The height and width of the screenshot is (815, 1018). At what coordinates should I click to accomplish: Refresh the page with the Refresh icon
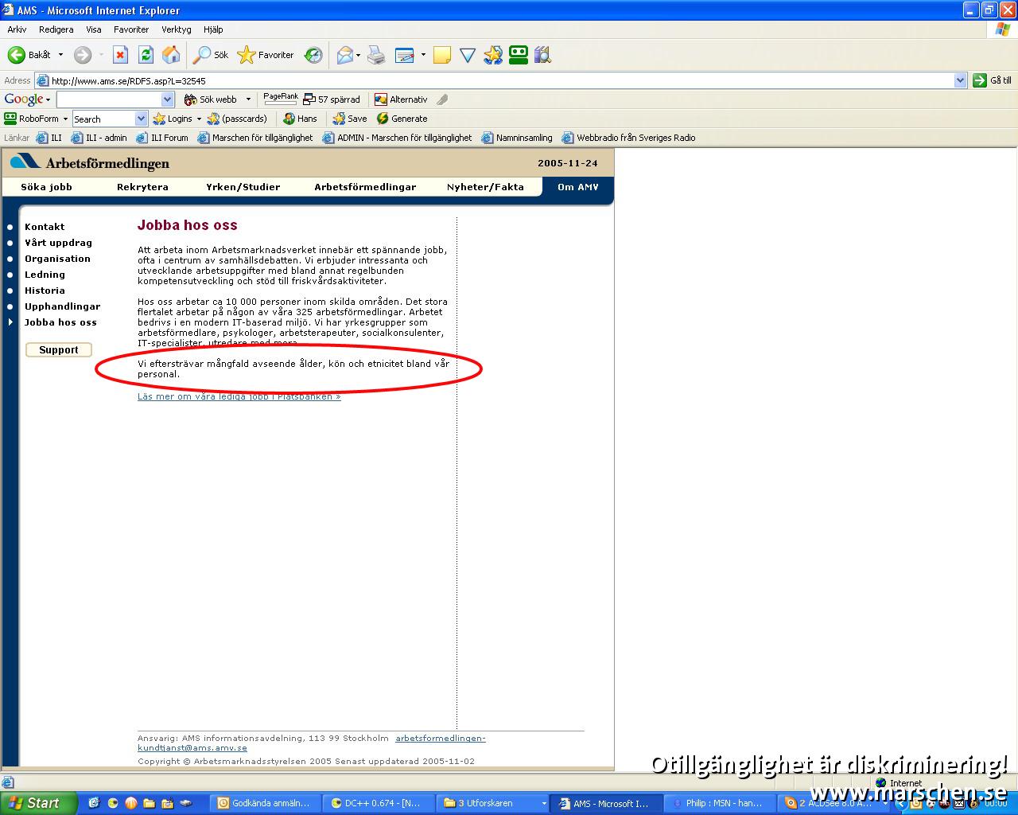tap(146, 55)
